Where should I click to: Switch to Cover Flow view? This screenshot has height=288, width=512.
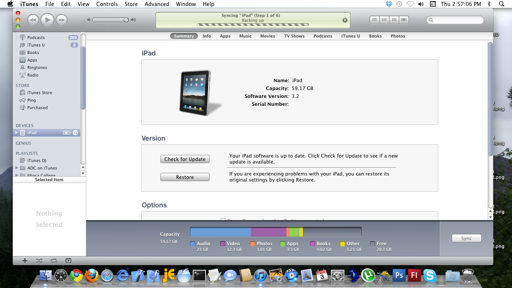pos(404,20)
